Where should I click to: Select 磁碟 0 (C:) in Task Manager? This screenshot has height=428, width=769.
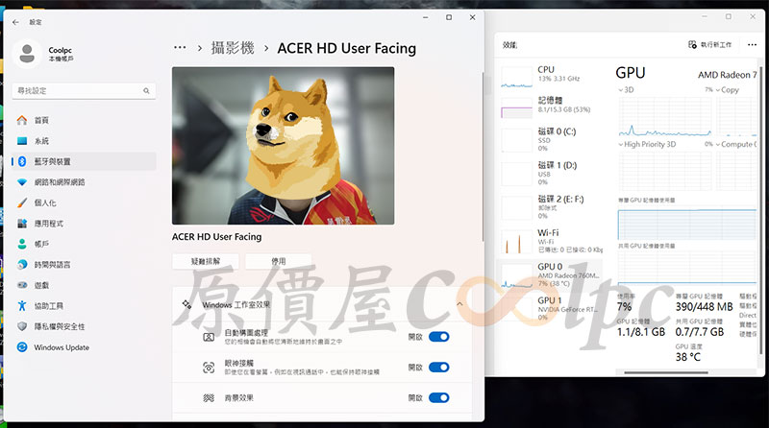click(551, 139)
